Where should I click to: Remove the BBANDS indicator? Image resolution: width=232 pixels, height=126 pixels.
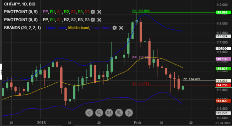coord(121,28)
